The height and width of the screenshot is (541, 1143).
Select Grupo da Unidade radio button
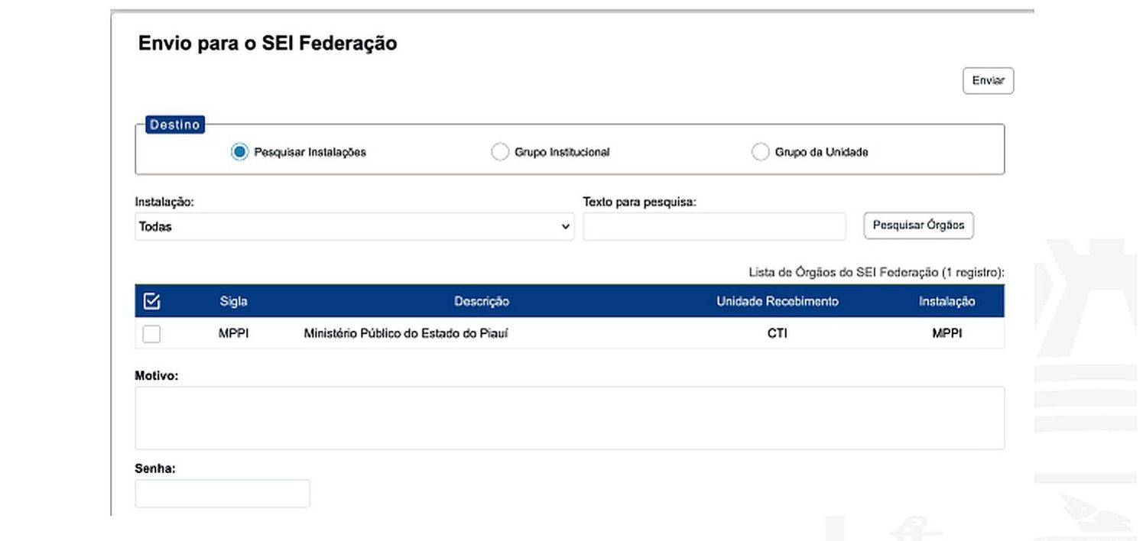tap(760, 152)
